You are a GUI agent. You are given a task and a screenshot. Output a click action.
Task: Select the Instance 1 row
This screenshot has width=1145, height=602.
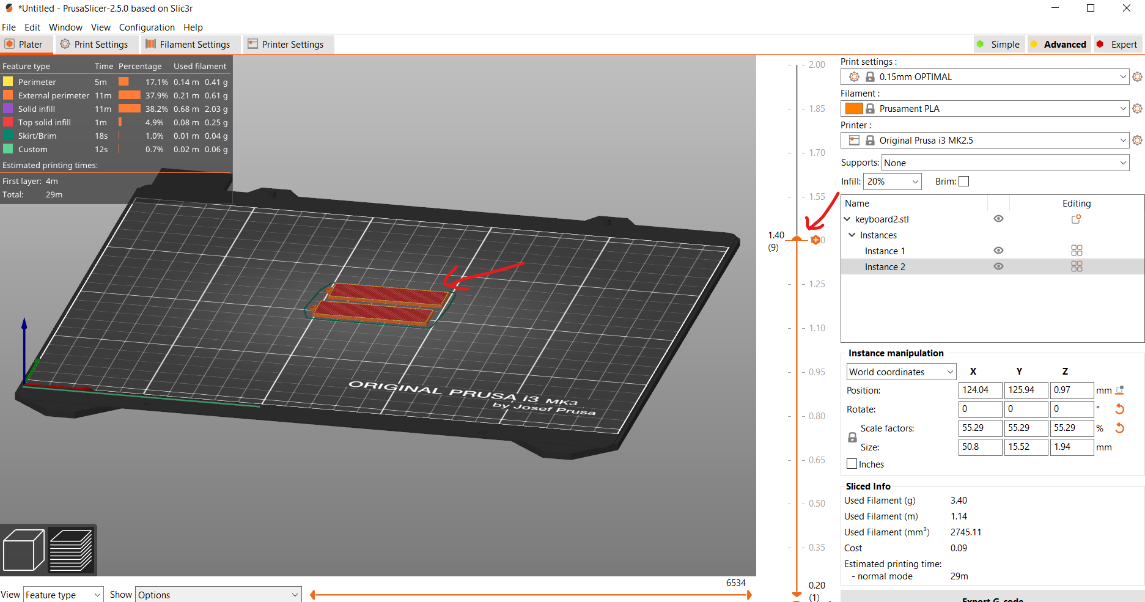[993, 251]
